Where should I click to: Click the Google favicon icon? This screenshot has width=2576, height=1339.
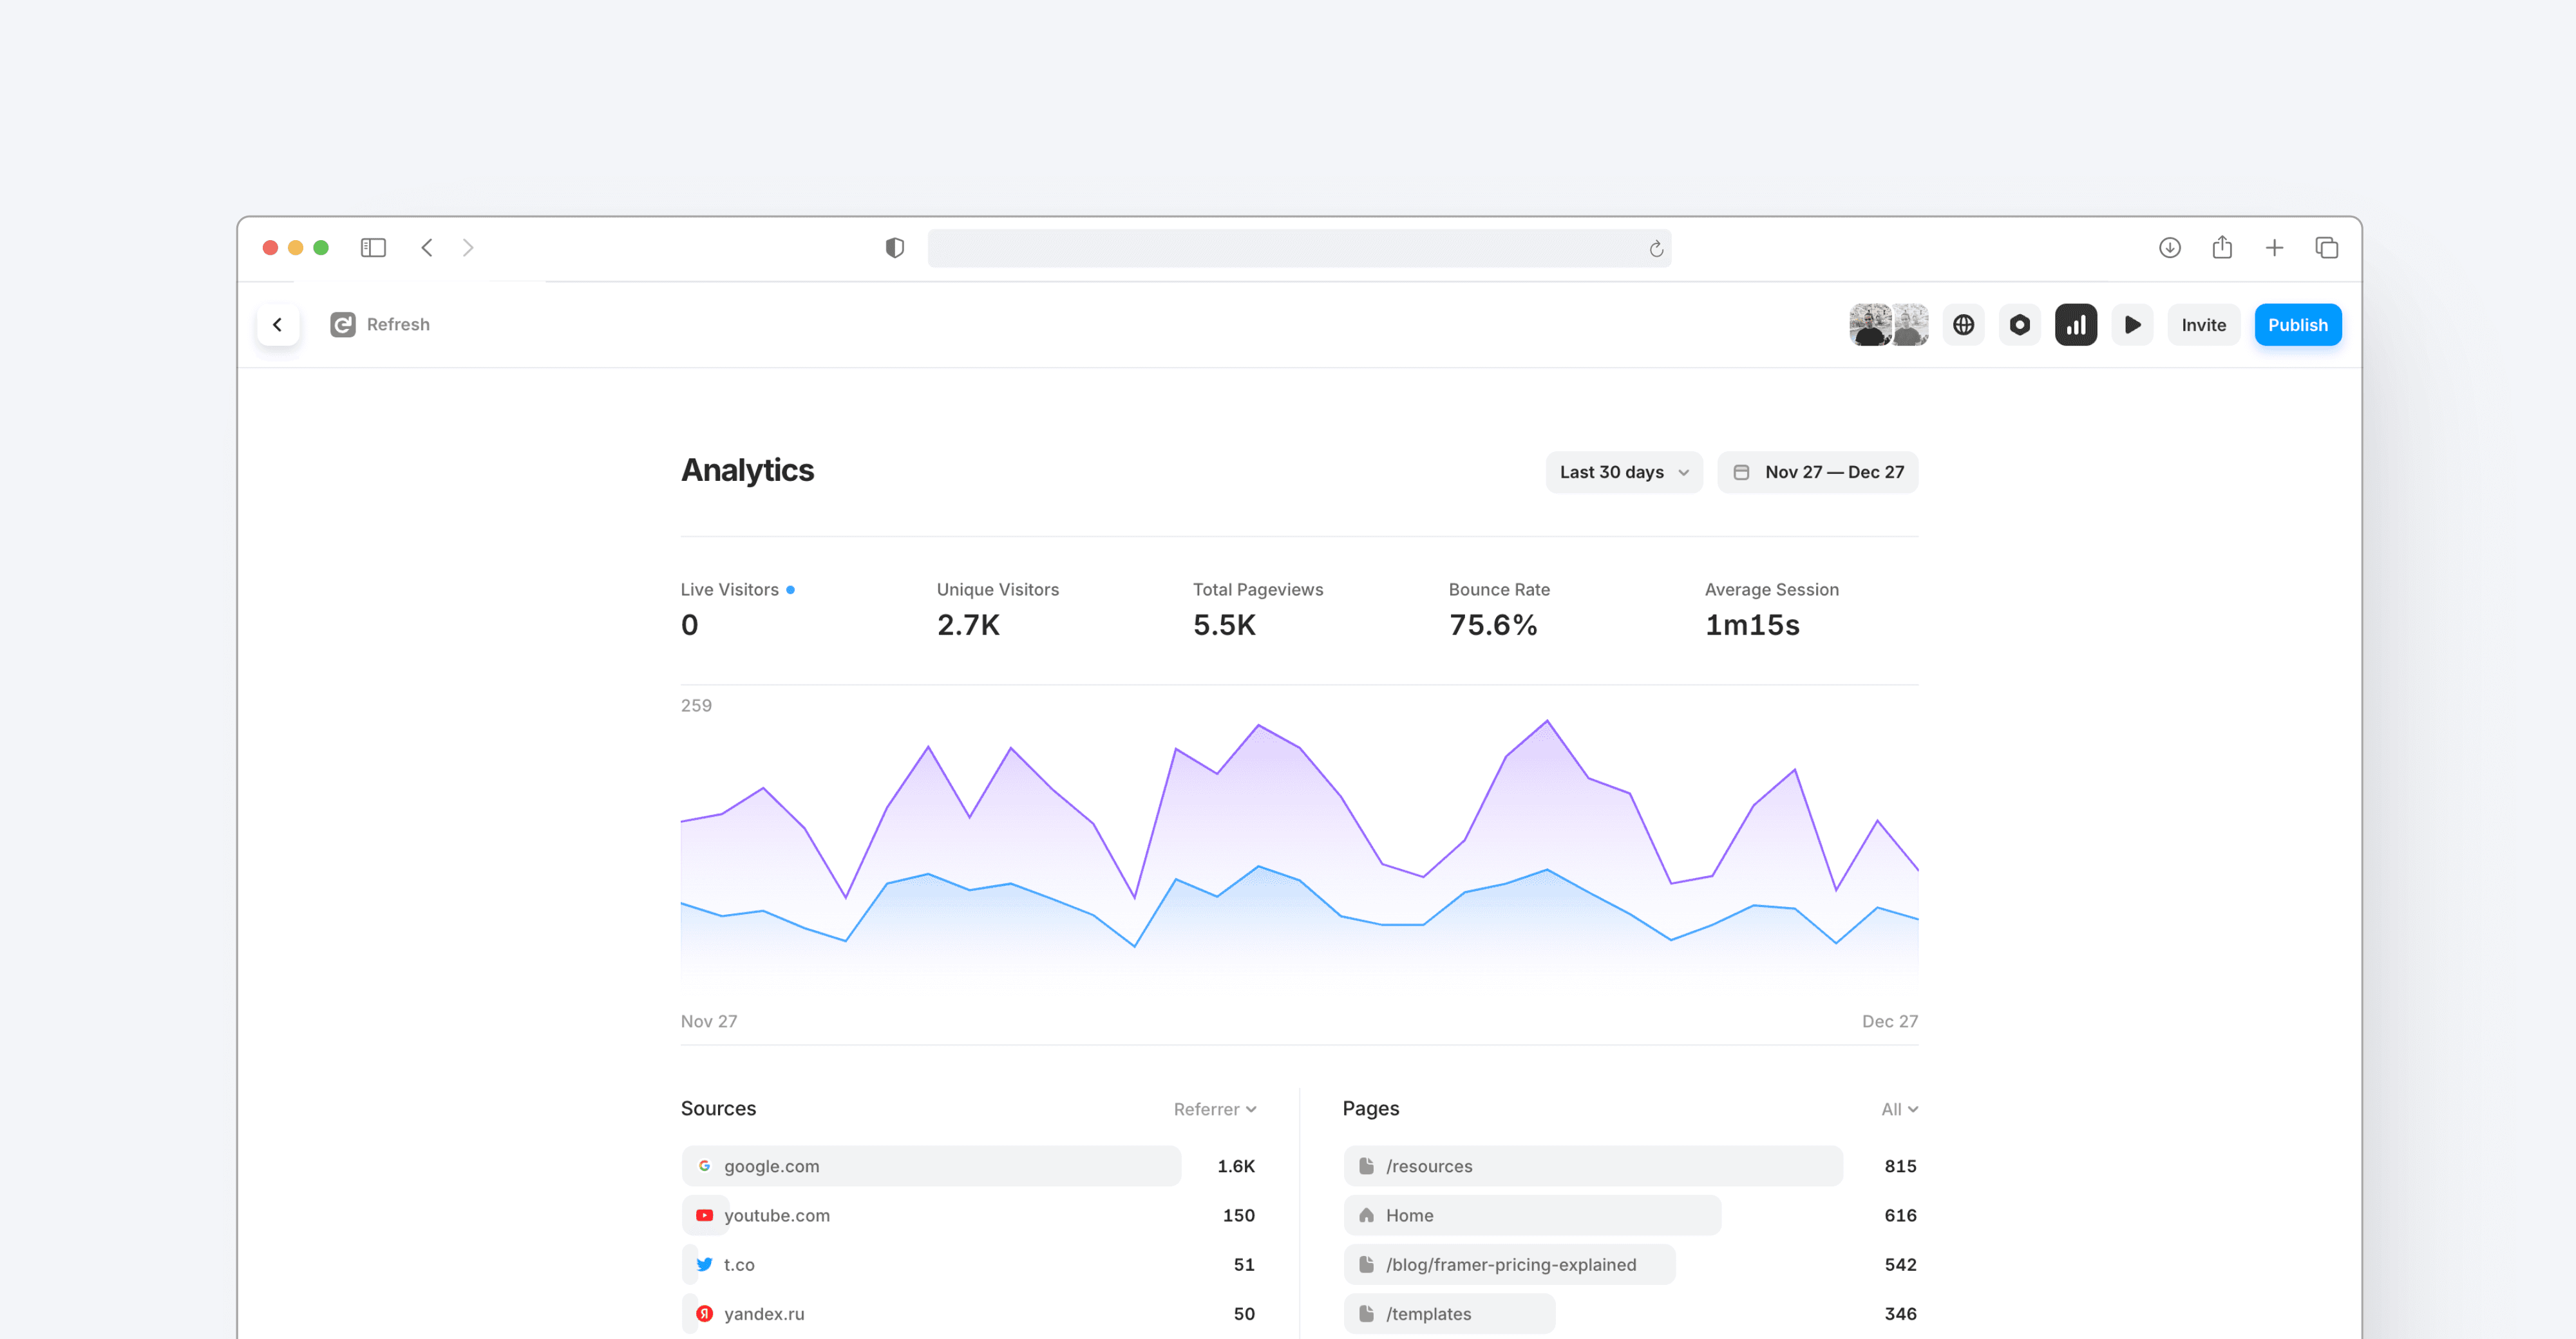pos(704,1166)
